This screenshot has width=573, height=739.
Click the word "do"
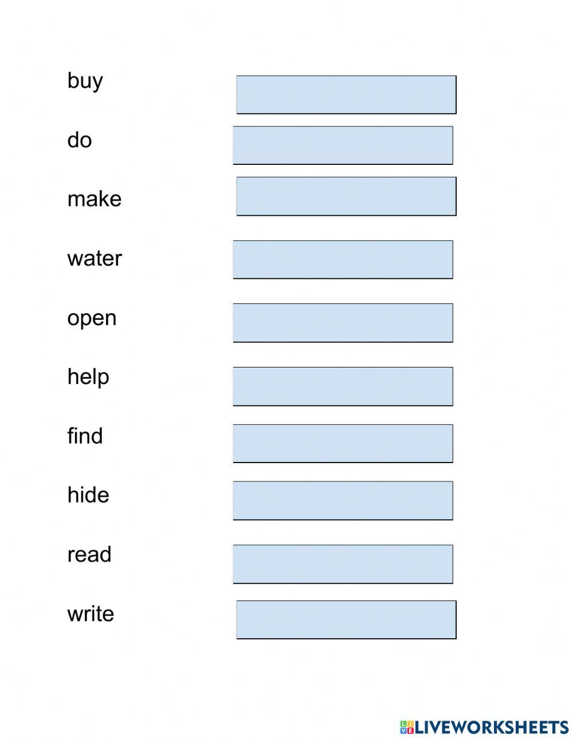pos(79,140)
